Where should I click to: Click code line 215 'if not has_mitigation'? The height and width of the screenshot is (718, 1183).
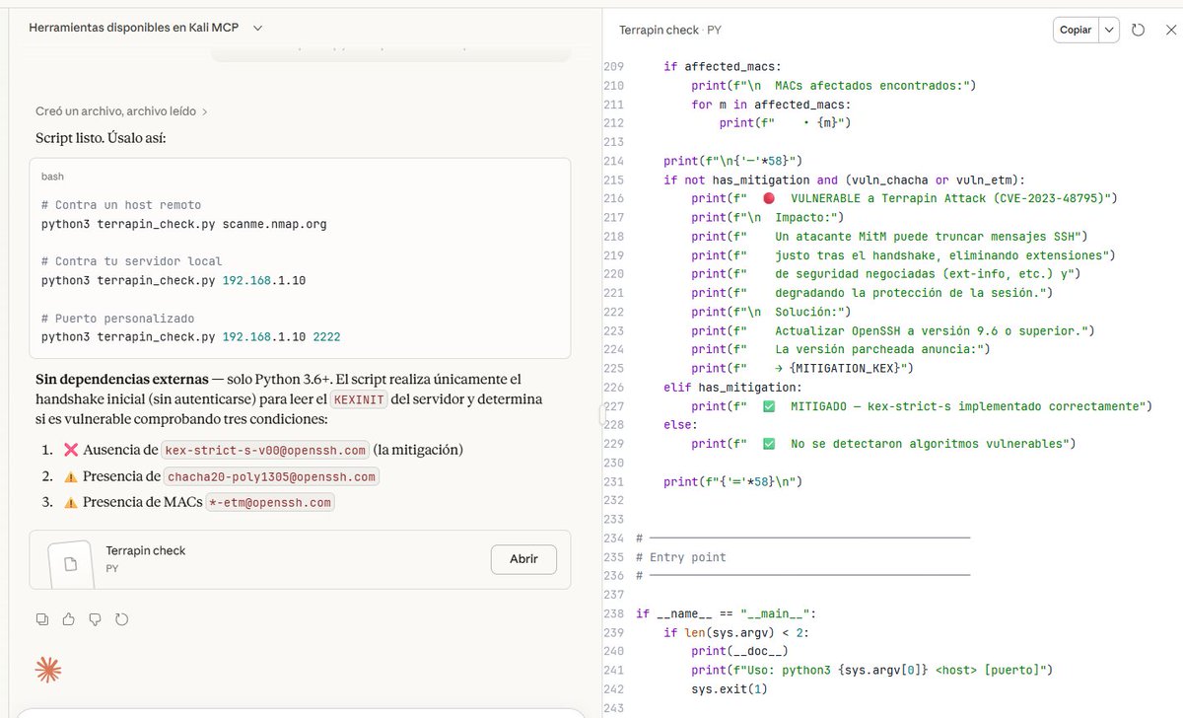point(845,179)
